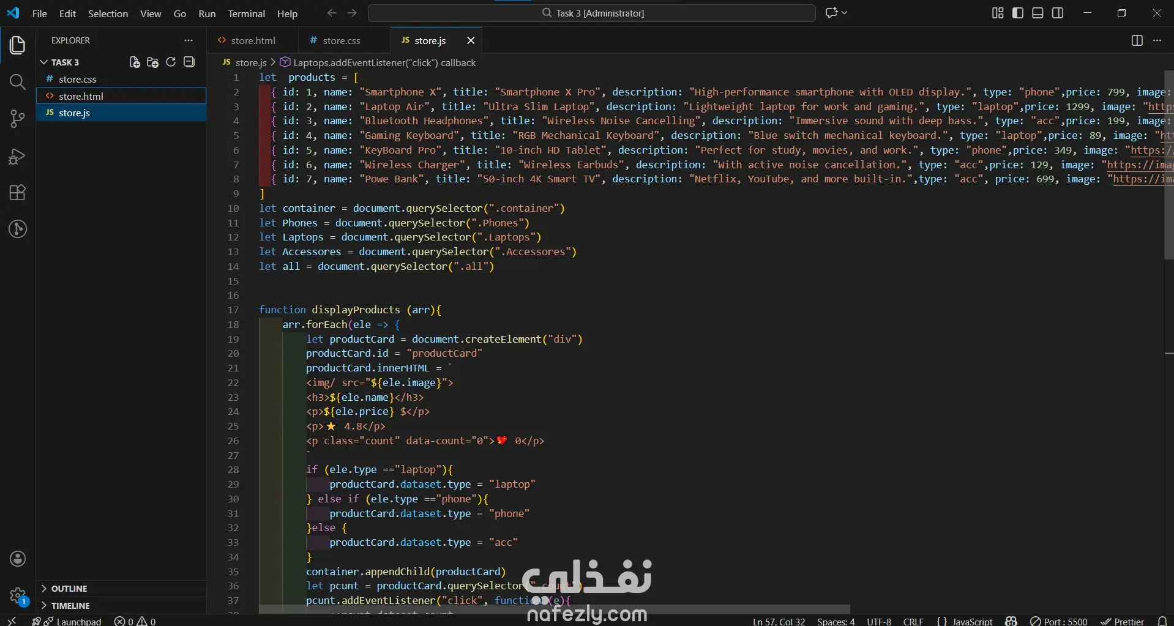Click Ln 57, Col 32 to go to line

tap(779, 621)
